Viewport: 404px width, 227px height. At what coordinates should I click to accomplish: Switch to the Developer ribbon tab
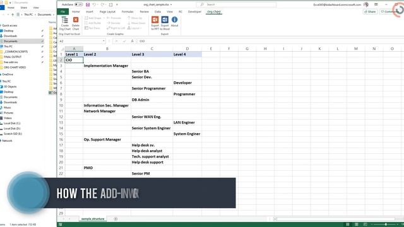pos(194,11)
